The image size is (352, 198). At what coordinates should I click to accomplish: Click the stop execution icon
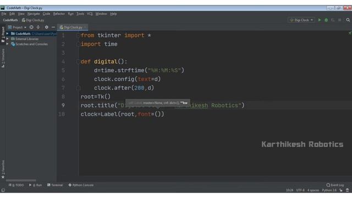[339, 20]
